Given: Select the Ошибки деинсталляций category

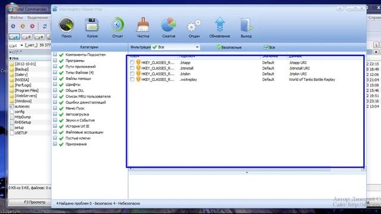Looking at the screenshot, I should (86, 102).
